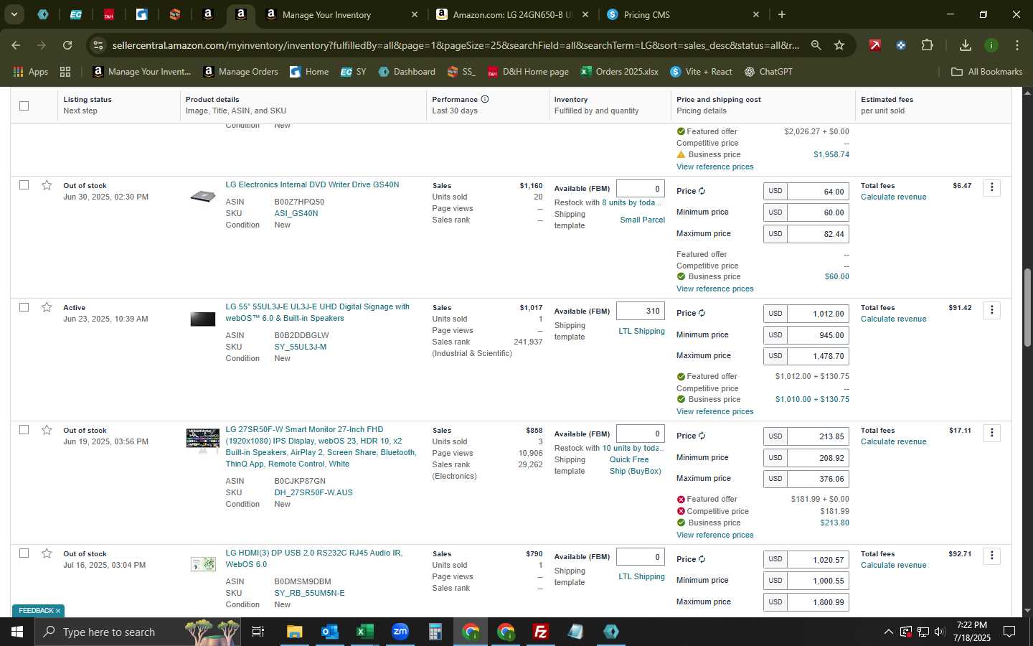Open Calculator from the taskbar
Image resolution: width=1033 pixels, height=646 pixels.
coord(435,632)
